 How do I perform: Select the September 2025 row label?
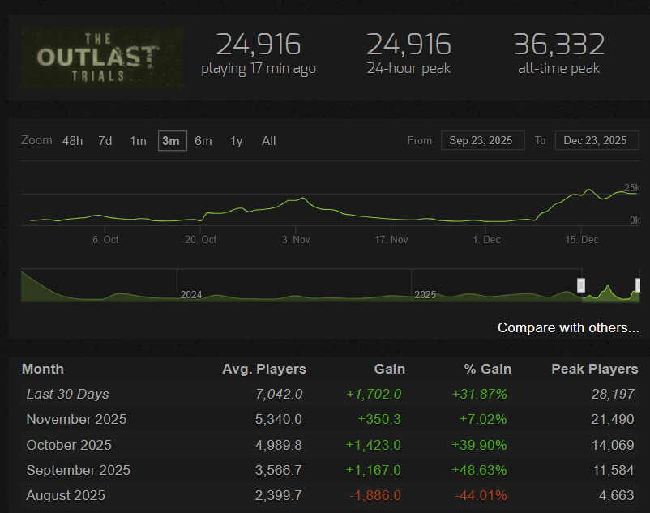[79, 470]
